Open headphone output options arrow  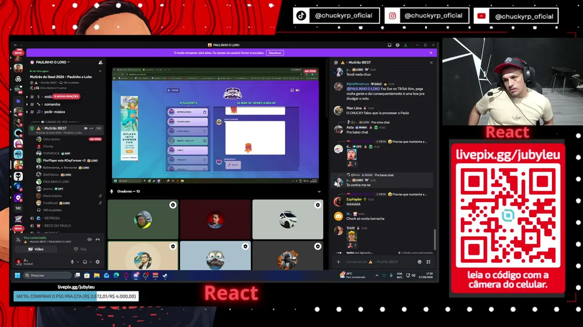pos(90,262)
